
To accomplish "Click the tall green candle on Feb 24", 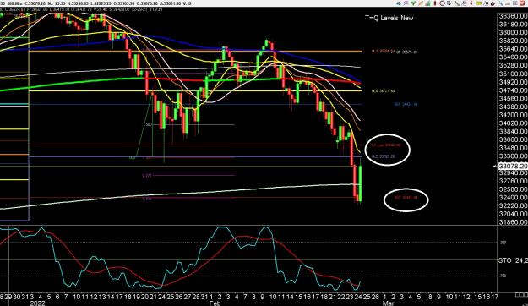I will [x=360, y=183].
